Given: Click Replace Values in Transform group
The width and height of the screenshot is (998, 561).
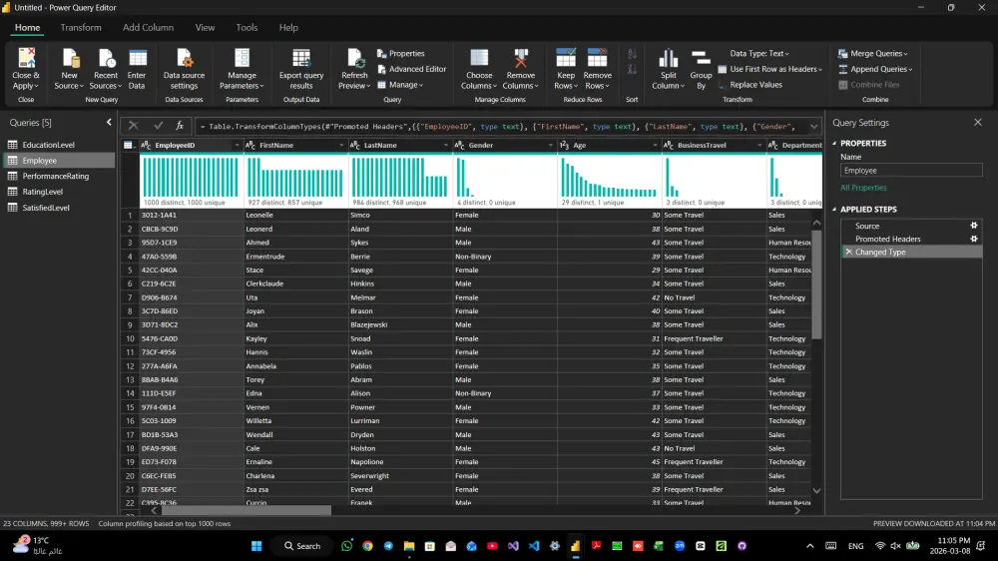Looking at the screenshot, I should (x=749, y=85).
